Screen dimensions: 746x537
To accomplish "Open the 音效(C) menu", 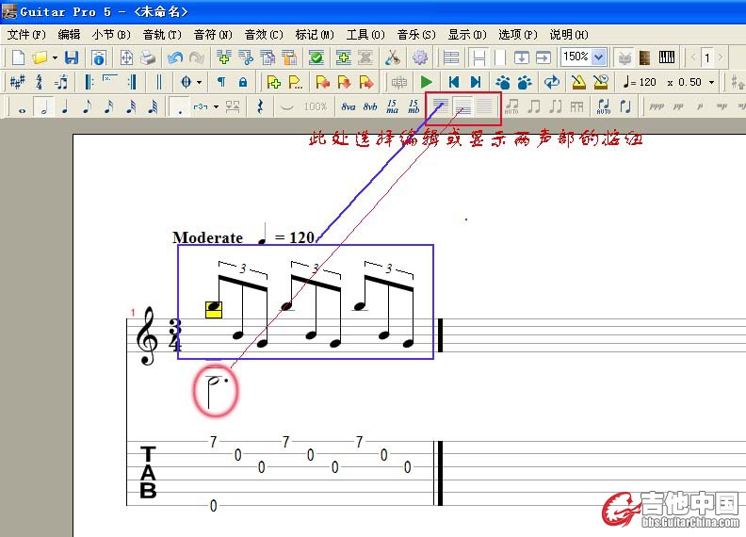I will point(264,35).
